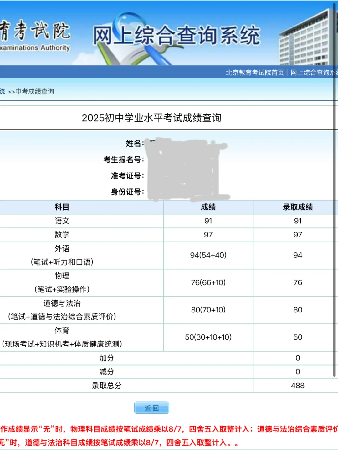Select the score 80(70+10)
This screenshot has height=450, width=338.
(208, 310)
